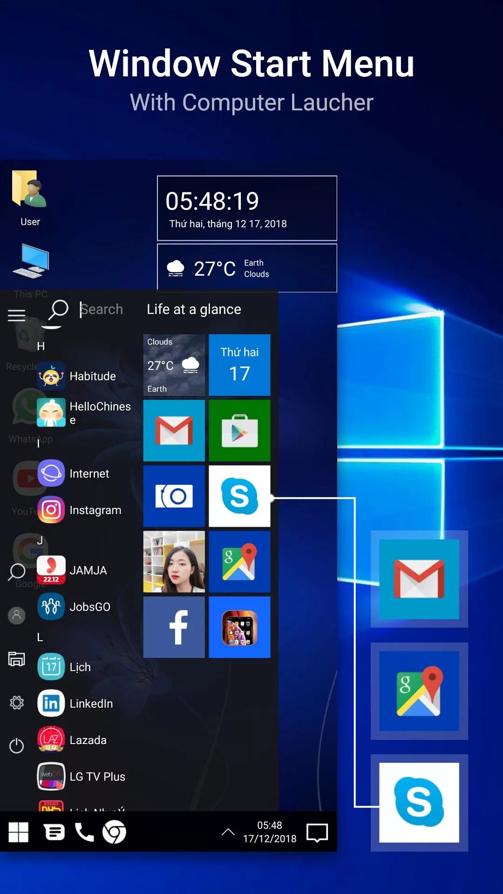Open the Facebook tile

(174, 627)
